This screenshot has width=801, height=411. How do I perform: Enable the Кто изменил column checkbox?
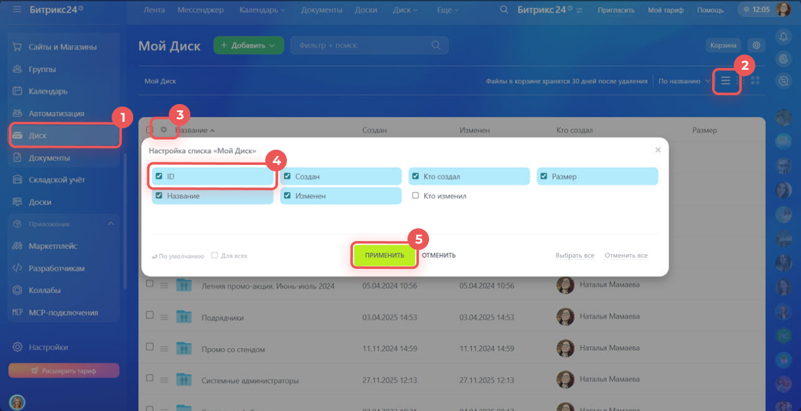click(416, 196)
